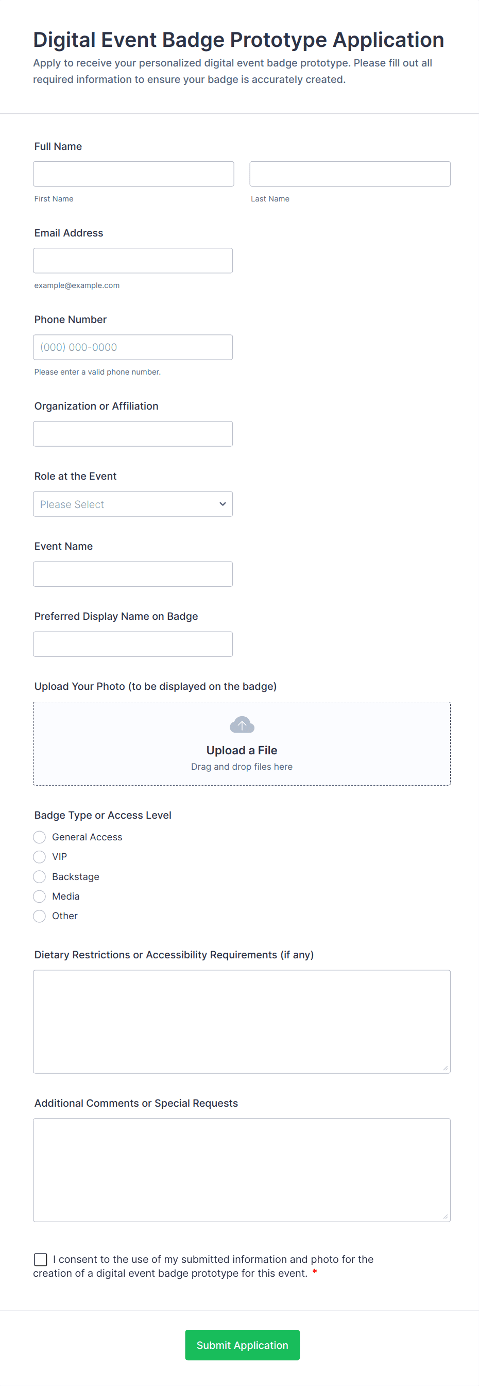Focus the Preferred Display Name field
479x1386 pixels.
[132, 644]
